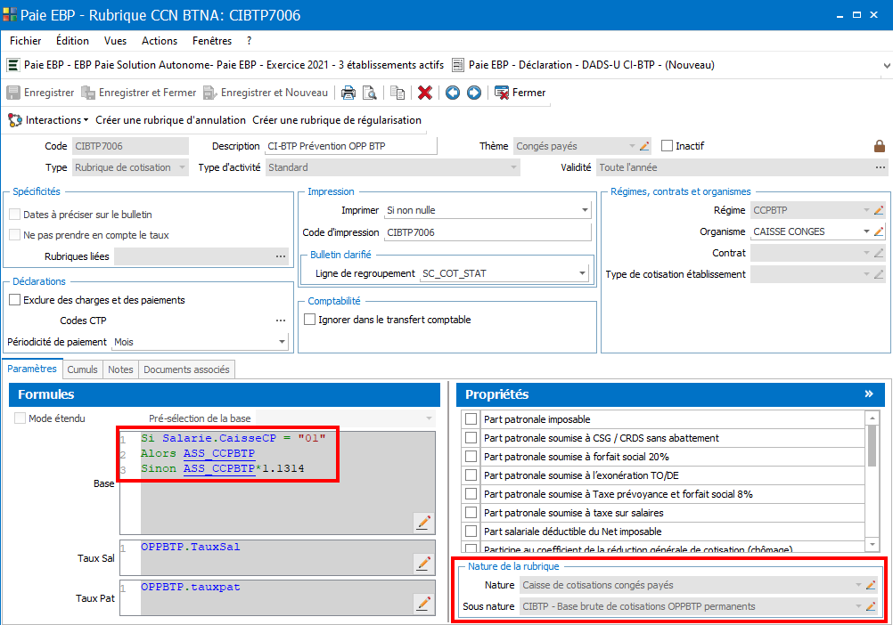The height and width of the screenshot is (625, 893).
Task: Switch to Déclaration DADS-U CI-BTP window tab
Action: click(x=583, y=65)
